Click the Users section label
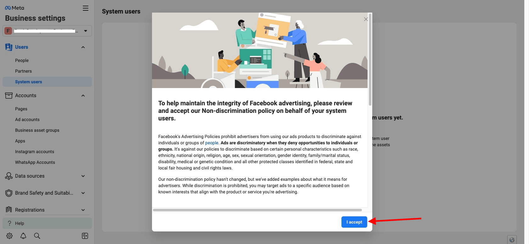The width and height of the screenshot is (529, 244). pos(22,47)
